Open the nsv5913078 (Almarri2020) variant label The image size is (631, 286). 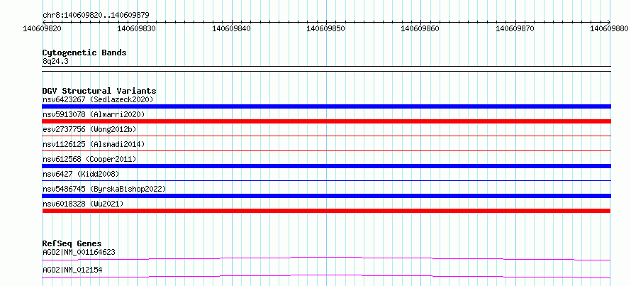(x=94, y=114)
